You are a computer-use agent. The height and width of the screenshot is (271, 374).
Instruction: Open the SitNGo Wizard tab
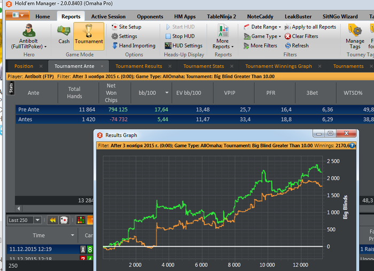[x=340, y=17]
